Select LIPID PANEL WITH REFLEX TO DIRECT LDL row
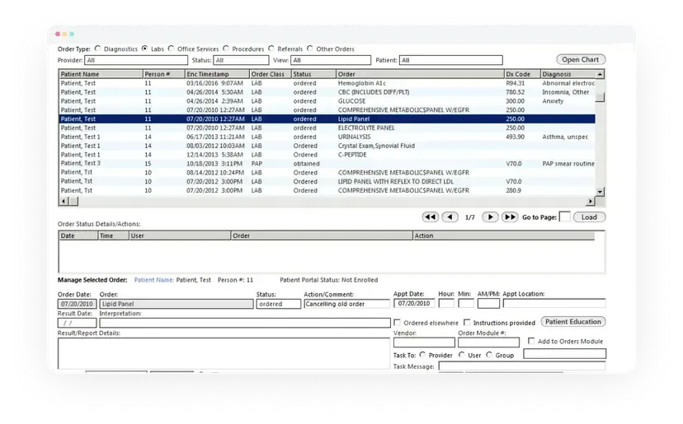Viewport: 683px width, 424px height. pyautogui.click(x=327, y=181)
